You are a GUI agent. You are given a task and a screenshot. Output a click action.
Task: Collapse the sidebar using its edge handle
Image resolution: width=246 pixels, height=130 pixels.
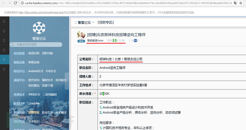click(67, 81)
